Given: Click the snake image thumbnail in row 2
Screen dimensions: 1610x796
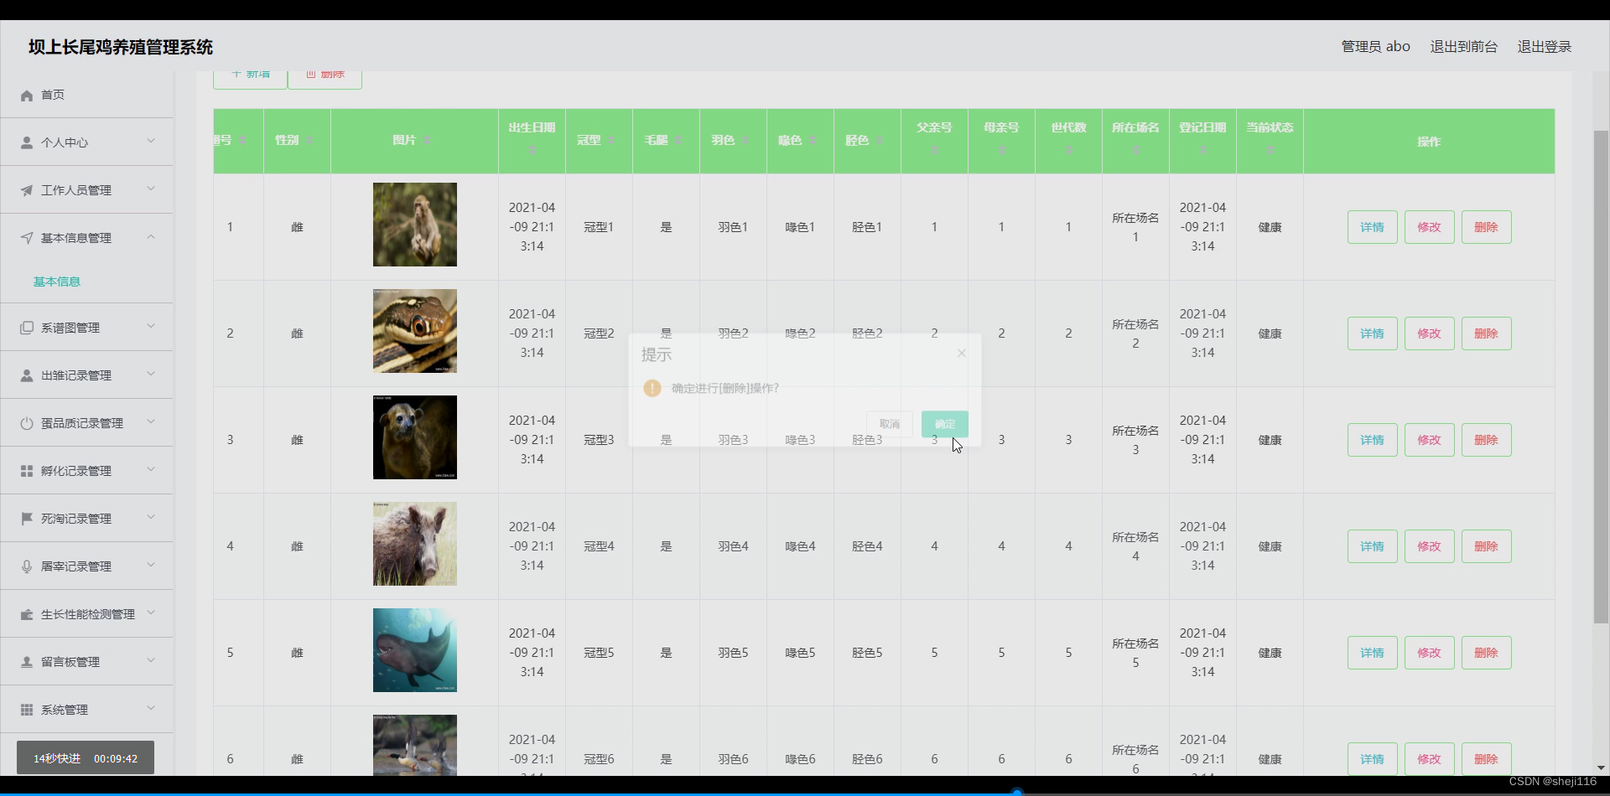Looking at the screenshot, I should 414,330.
